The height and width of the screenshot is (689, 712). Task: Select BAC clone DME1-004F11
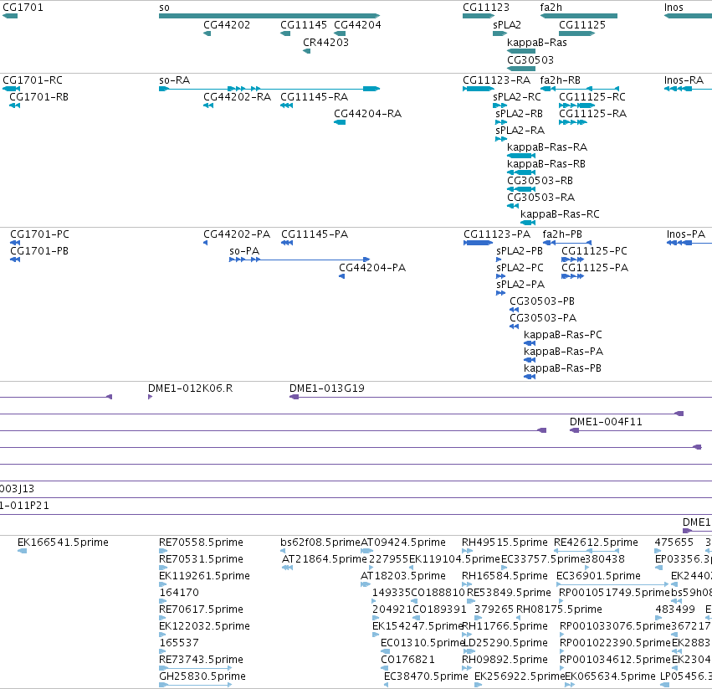[x=607, y=422]
